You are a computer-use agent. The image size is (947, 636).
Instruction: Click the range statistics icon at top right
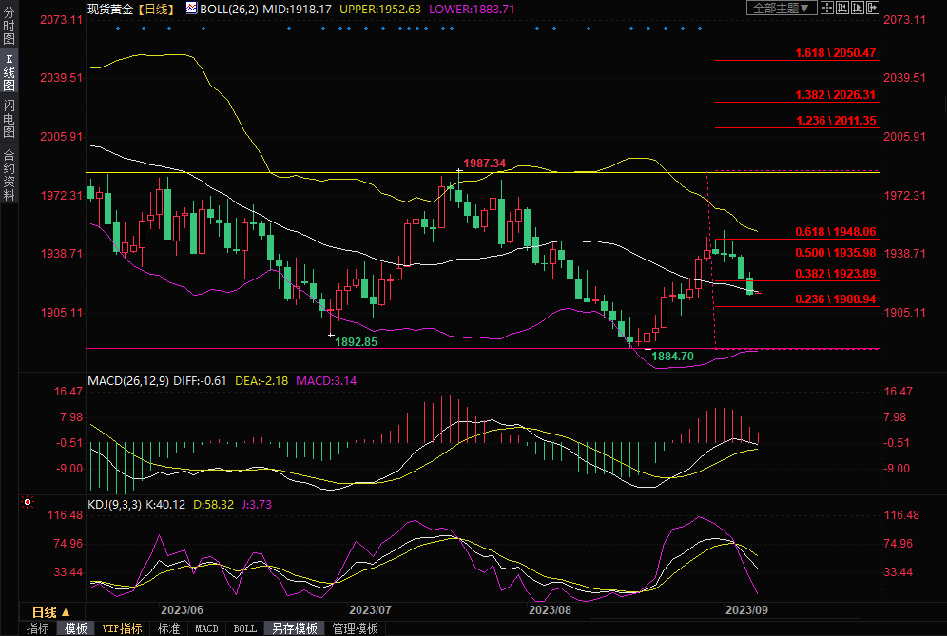(x=843, y=8)
